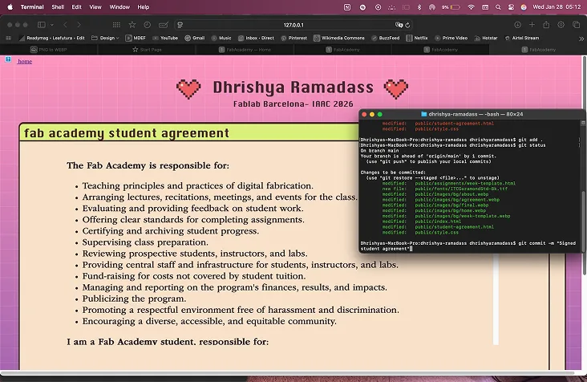Open the Hotstar bookmark
Viewport: 587px width, 382px height.
(486, 38)
